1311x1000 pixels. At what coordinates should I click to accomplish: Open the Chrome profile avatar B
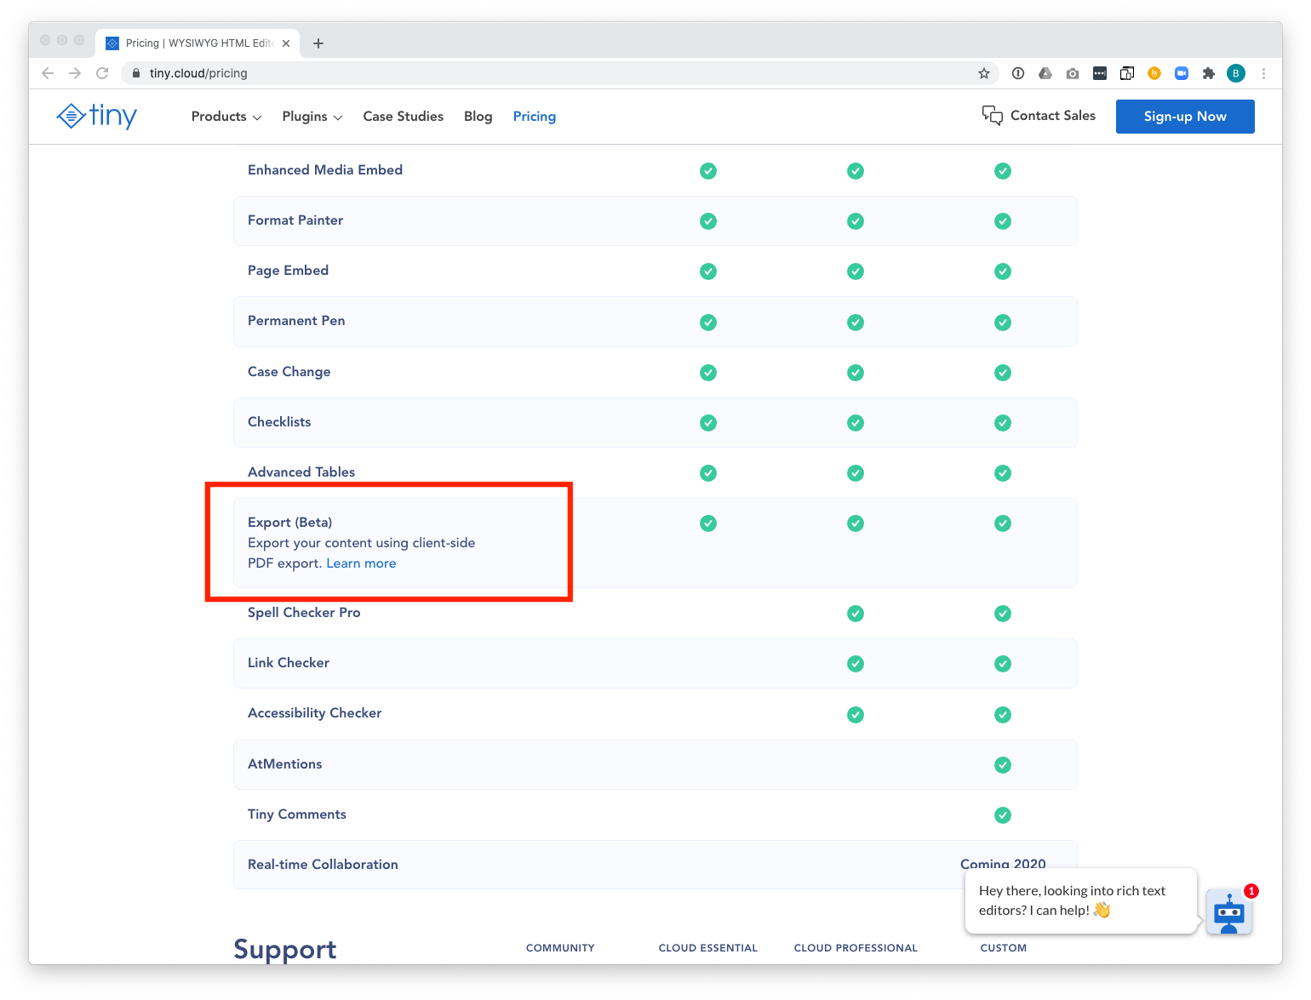(x=1236, y=73)
